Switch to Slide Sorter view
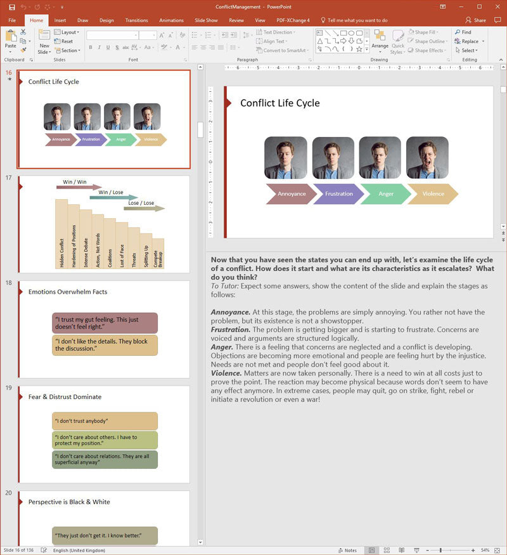 [x=387, y=550]
